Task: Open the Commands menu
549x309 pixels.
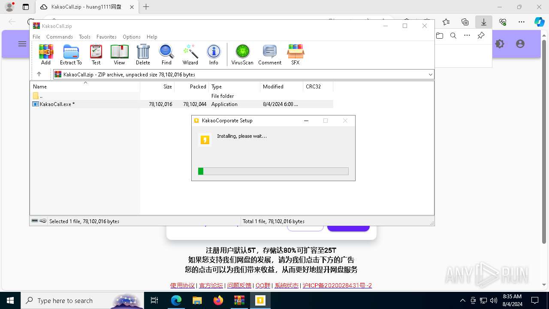Action: tap(60, 37)
